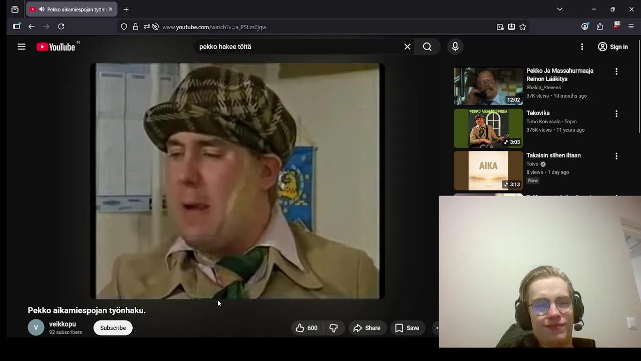The image size is (641, 361).
Task: Play the Tekovika thumbnail
Action: 488,128
